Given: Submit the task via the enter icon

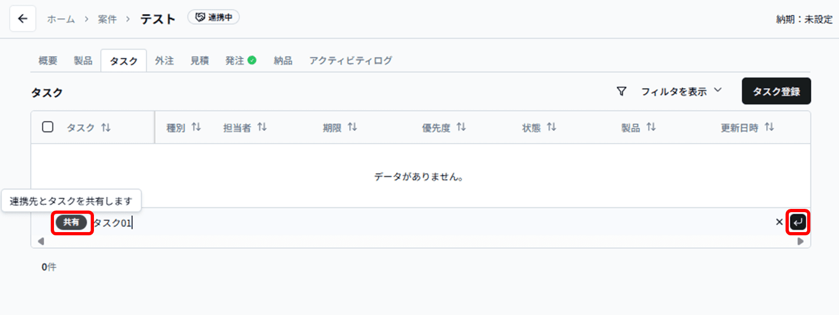Looking at the screenshot, I should pos(797,222).
